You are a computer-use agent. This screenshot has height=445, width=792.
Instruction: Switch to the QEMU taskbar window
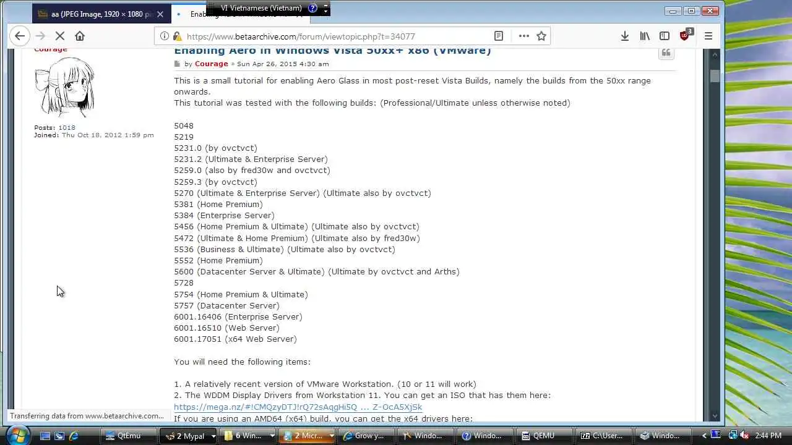[x=543, y=436]
